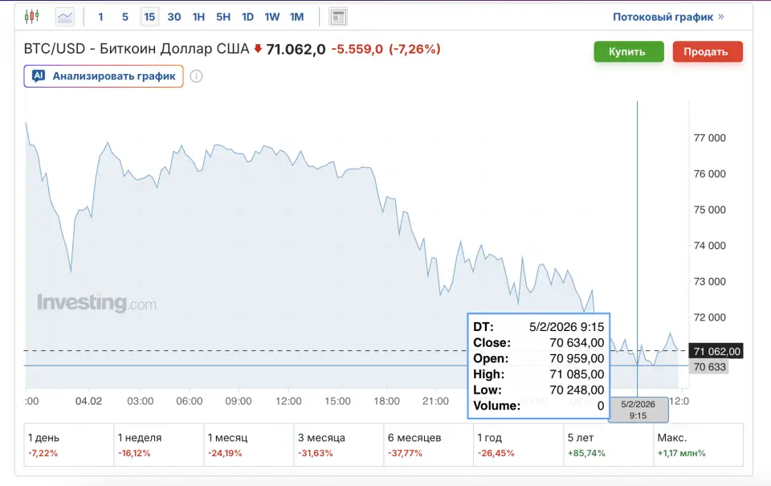
Task: Select the area chart type icon
Action: 64,16
